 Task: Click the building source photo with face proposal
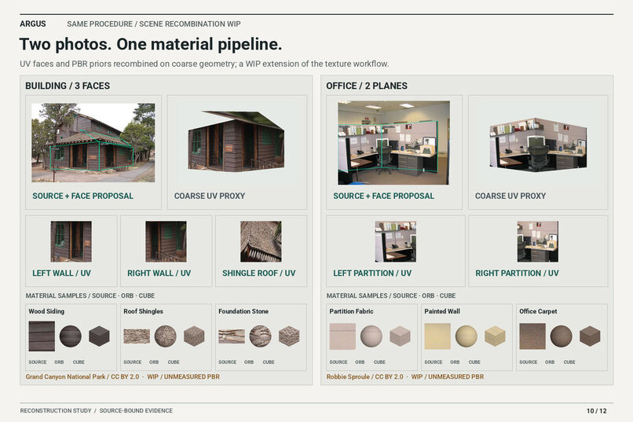(93, 142)
